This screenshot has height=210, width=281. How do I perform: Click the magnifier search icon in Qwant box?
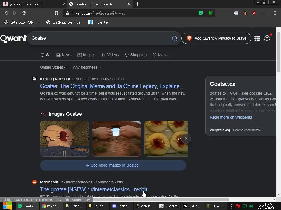coord(174,38)
